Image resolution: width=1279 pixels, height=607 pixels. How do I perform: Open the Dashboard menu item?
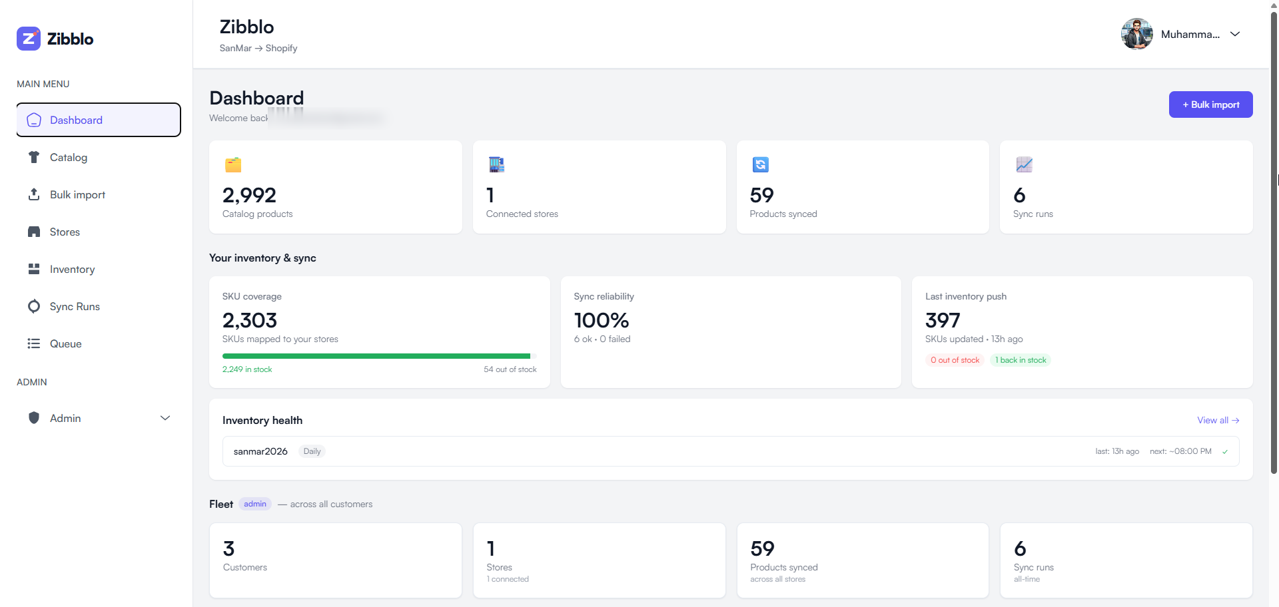99,120
